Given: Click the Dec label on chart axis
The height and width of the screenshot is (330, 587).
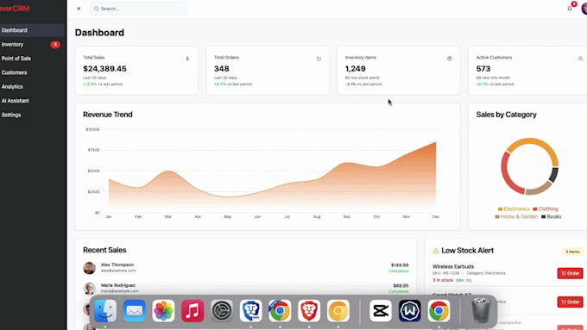Looking at the screenshot, I should click(x=436, y=217).
